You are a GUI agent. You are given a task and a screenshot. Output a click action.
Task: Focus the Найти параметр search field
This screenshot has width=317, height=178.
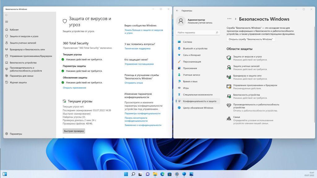tap(198, 32)
